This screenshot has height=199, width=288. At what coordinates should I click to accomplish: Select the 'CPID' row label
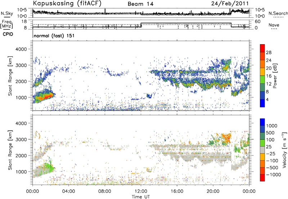(8, 34)
